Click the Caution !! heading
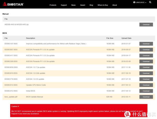 click(15, 106)
